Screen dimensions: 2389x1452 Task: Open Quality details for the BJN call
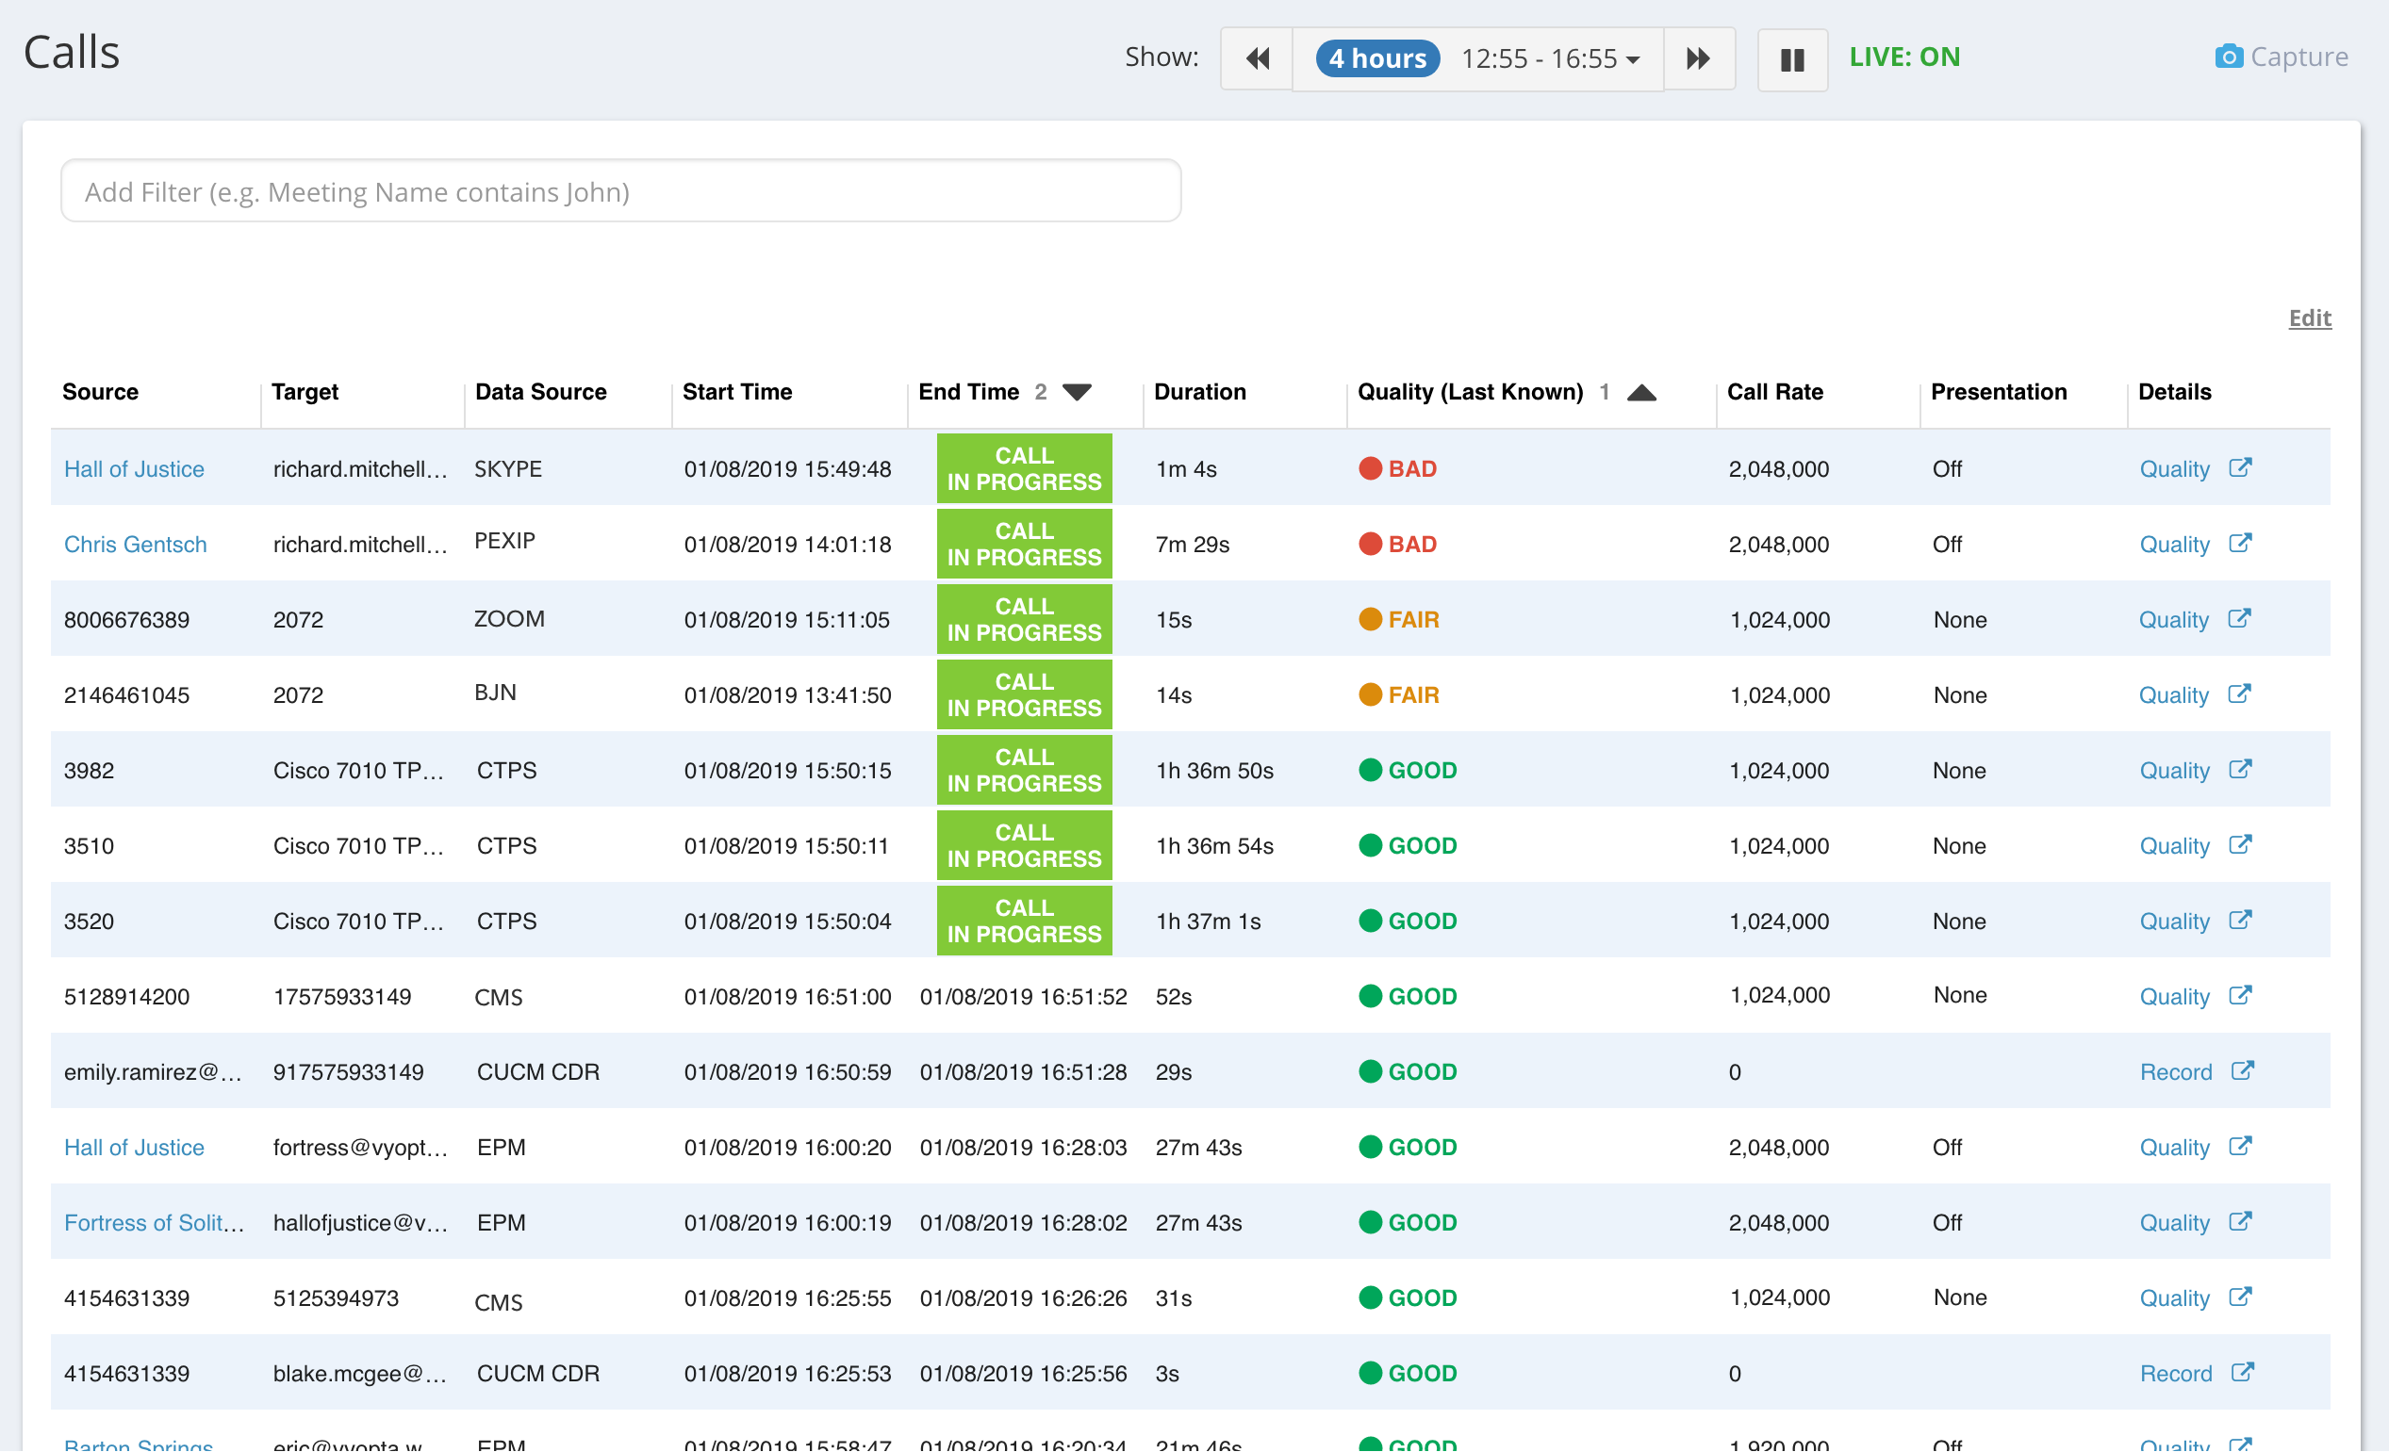[x=2173, y=696]
